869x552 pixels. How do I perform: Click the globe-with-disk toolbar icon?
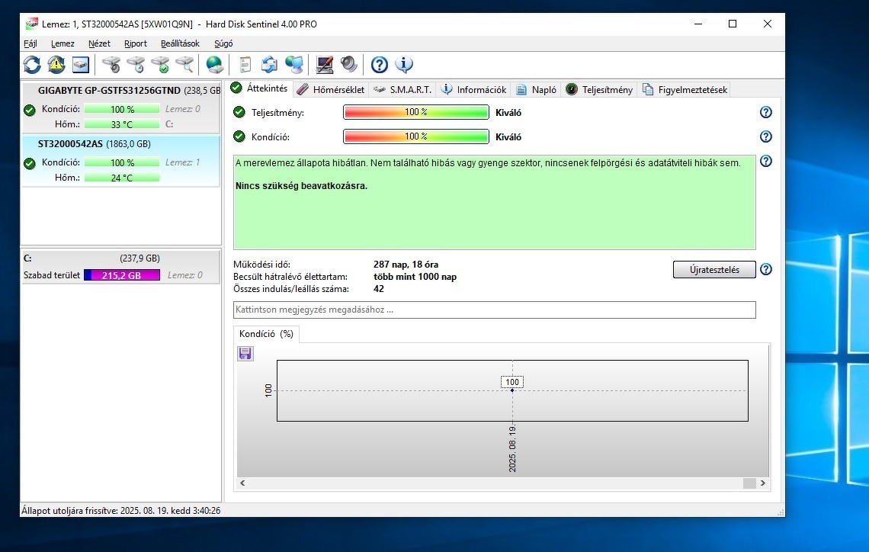point(214,65)
